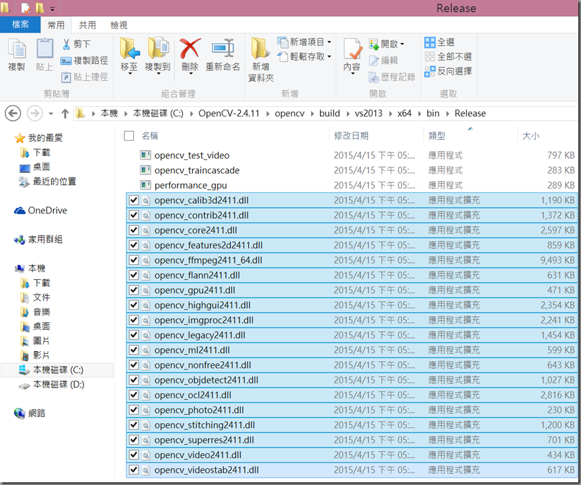This screenshot has height=485, width=581.
Task: Go back with the Back arrow button
Action: click(13, 113)
